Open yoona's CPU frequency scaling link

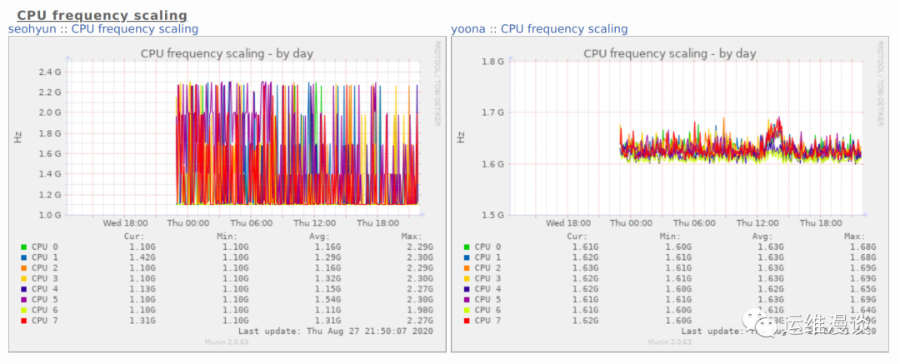click(564, 28)
